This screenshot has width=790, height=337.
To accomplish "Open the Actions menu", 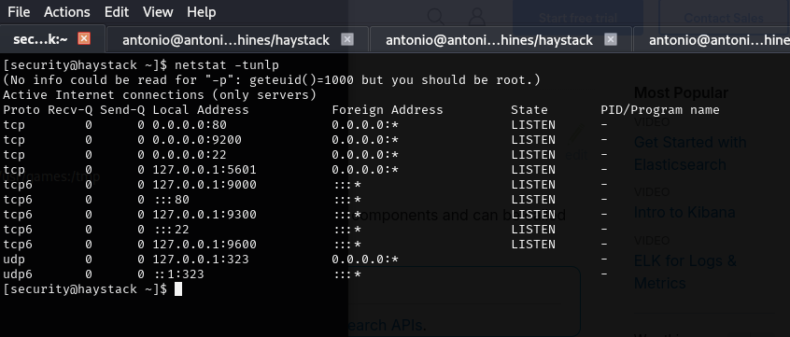I will 67,12.
